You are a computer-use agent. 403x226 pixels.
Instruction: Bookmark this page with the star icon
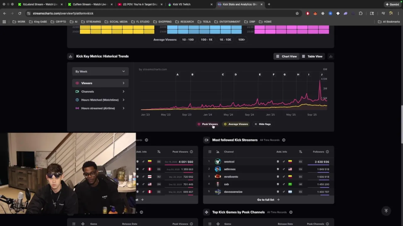coord(297,13)
